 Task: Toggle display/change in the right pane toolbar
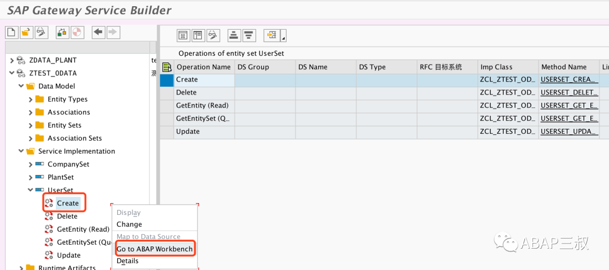[x=213, y=35]
